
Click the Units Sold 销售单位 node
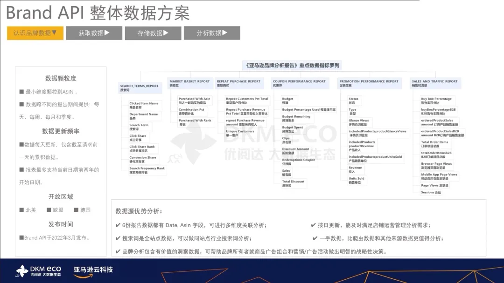click(x=357, y=181)
